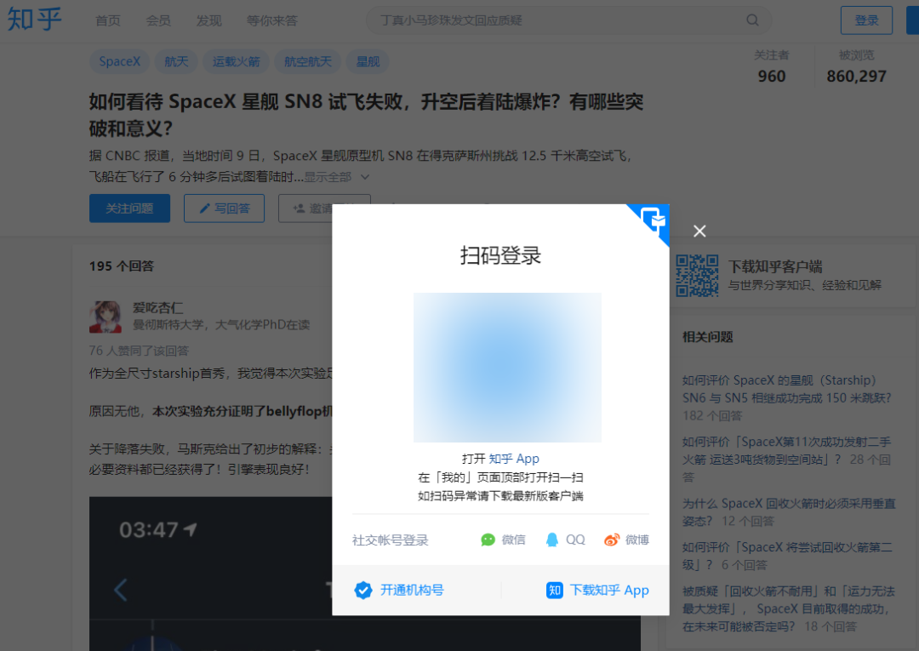Open the 等你来答 nav tab

pyautogui.click(x=272, y=20)
